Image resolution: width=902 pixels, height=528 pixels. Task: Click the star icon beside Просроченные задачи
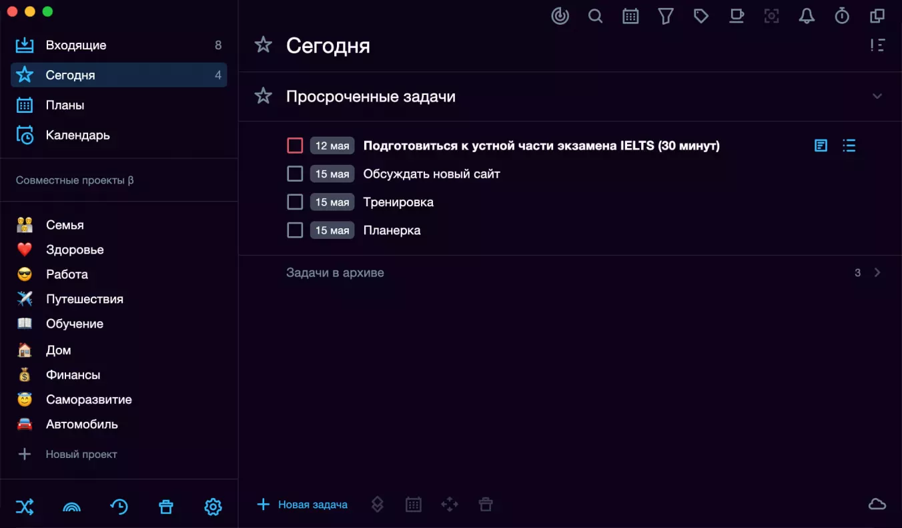[x=264, y=96]
